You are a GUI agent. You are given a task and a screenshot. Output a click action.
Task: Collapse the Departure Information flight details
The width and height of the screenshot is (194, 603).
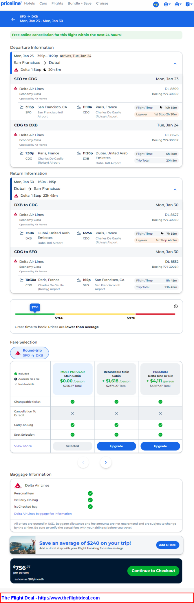coord(175,64)
